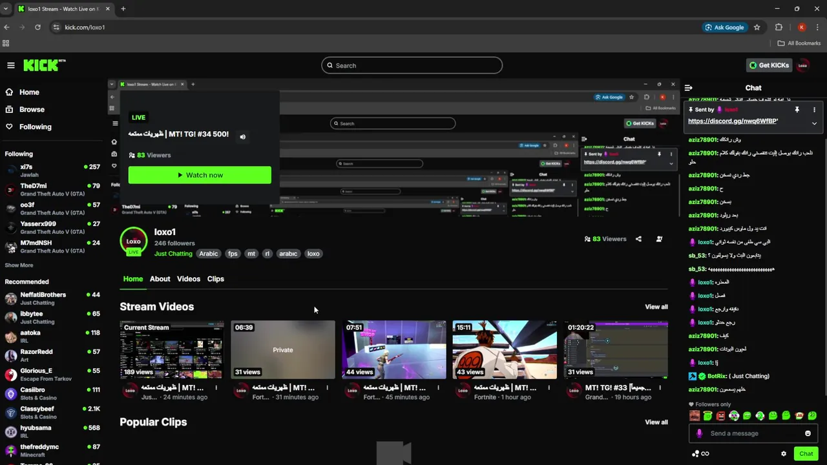Click the user avatar at top right
This screenshot has height=465, width=827.
(x=803, y=65)
